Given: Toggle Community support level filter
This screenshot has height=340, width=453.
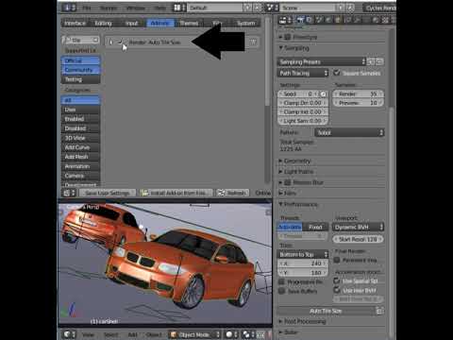Looking at the screenshot, I should click(x=80, y=70).
